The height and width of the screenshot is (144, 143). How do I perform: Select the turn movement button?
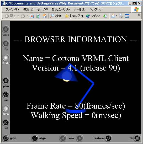[x=6, y=109]
